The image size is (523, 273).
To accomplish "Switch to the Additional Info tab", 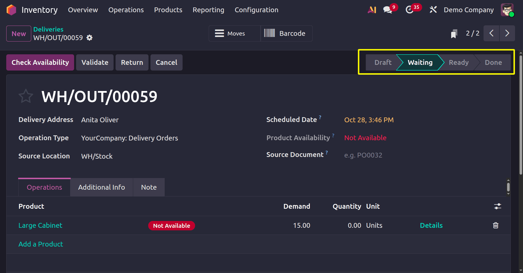I will pos(101,187).
